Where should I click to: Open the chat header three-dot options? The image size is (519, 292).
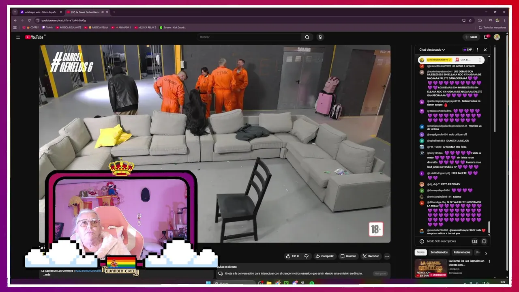tap(477, 49)
